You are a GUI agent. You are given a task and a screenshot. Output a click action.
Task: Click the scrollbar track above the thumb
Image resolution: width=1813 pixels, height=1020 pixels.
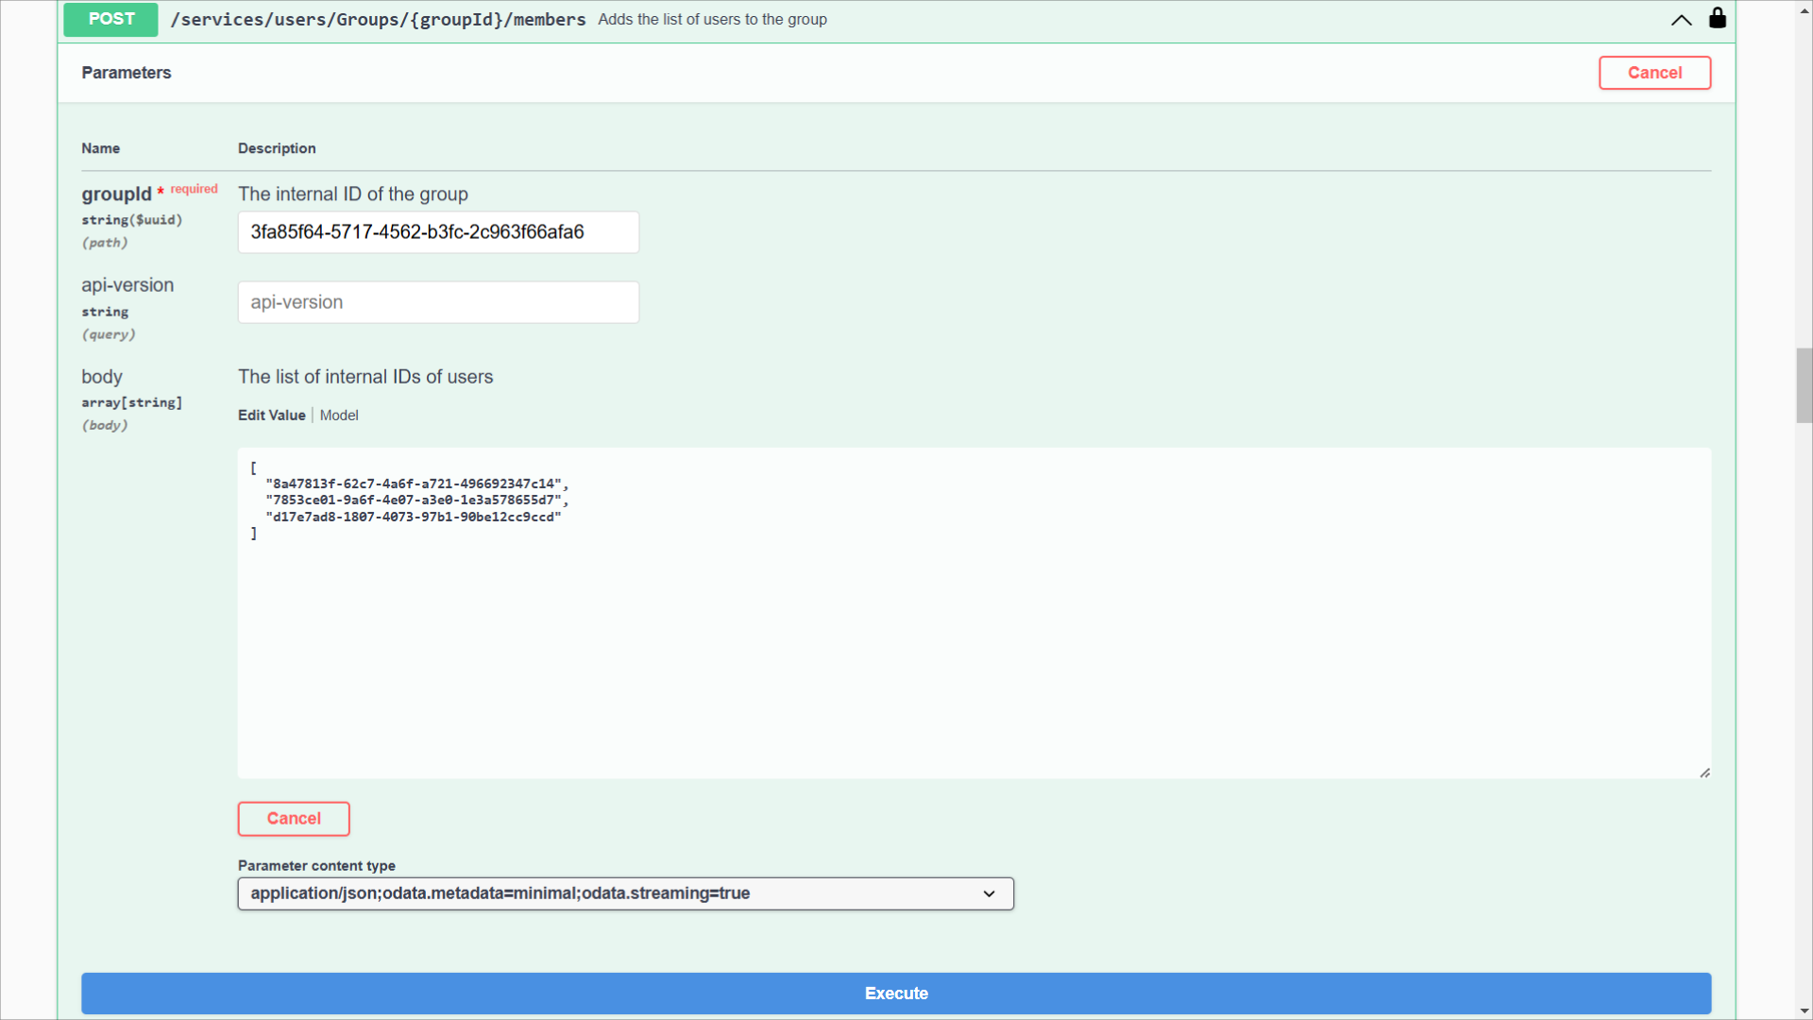(1804, 189)
